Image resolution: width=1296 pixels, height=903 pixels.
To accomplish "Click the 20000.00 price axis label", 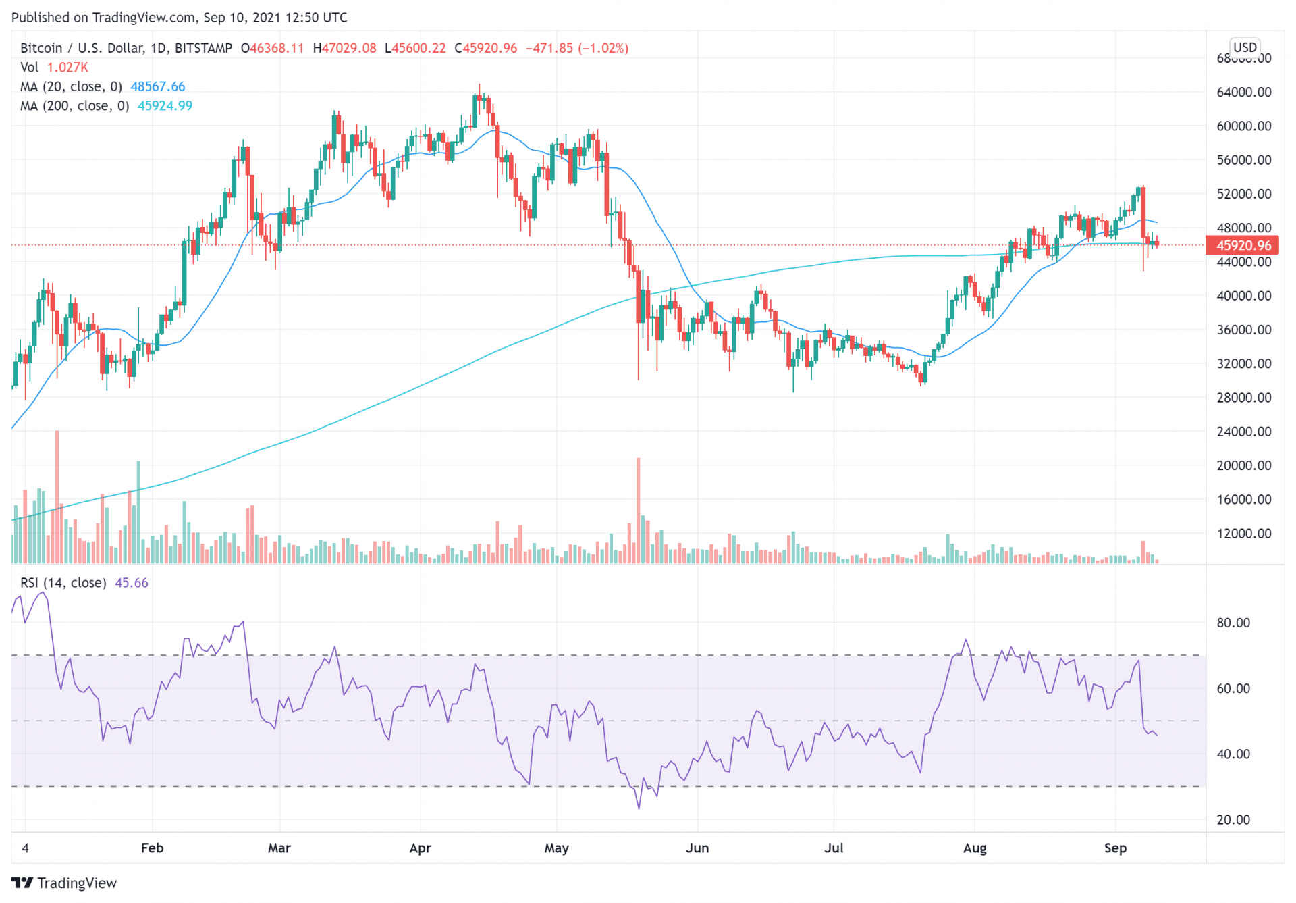I will (1243, 465).
